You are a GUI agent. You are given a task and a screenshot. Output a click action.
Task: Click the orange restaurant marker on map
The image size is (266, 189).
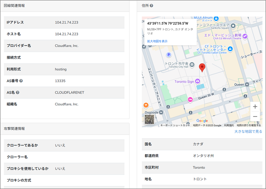click(x=146, y=105)
